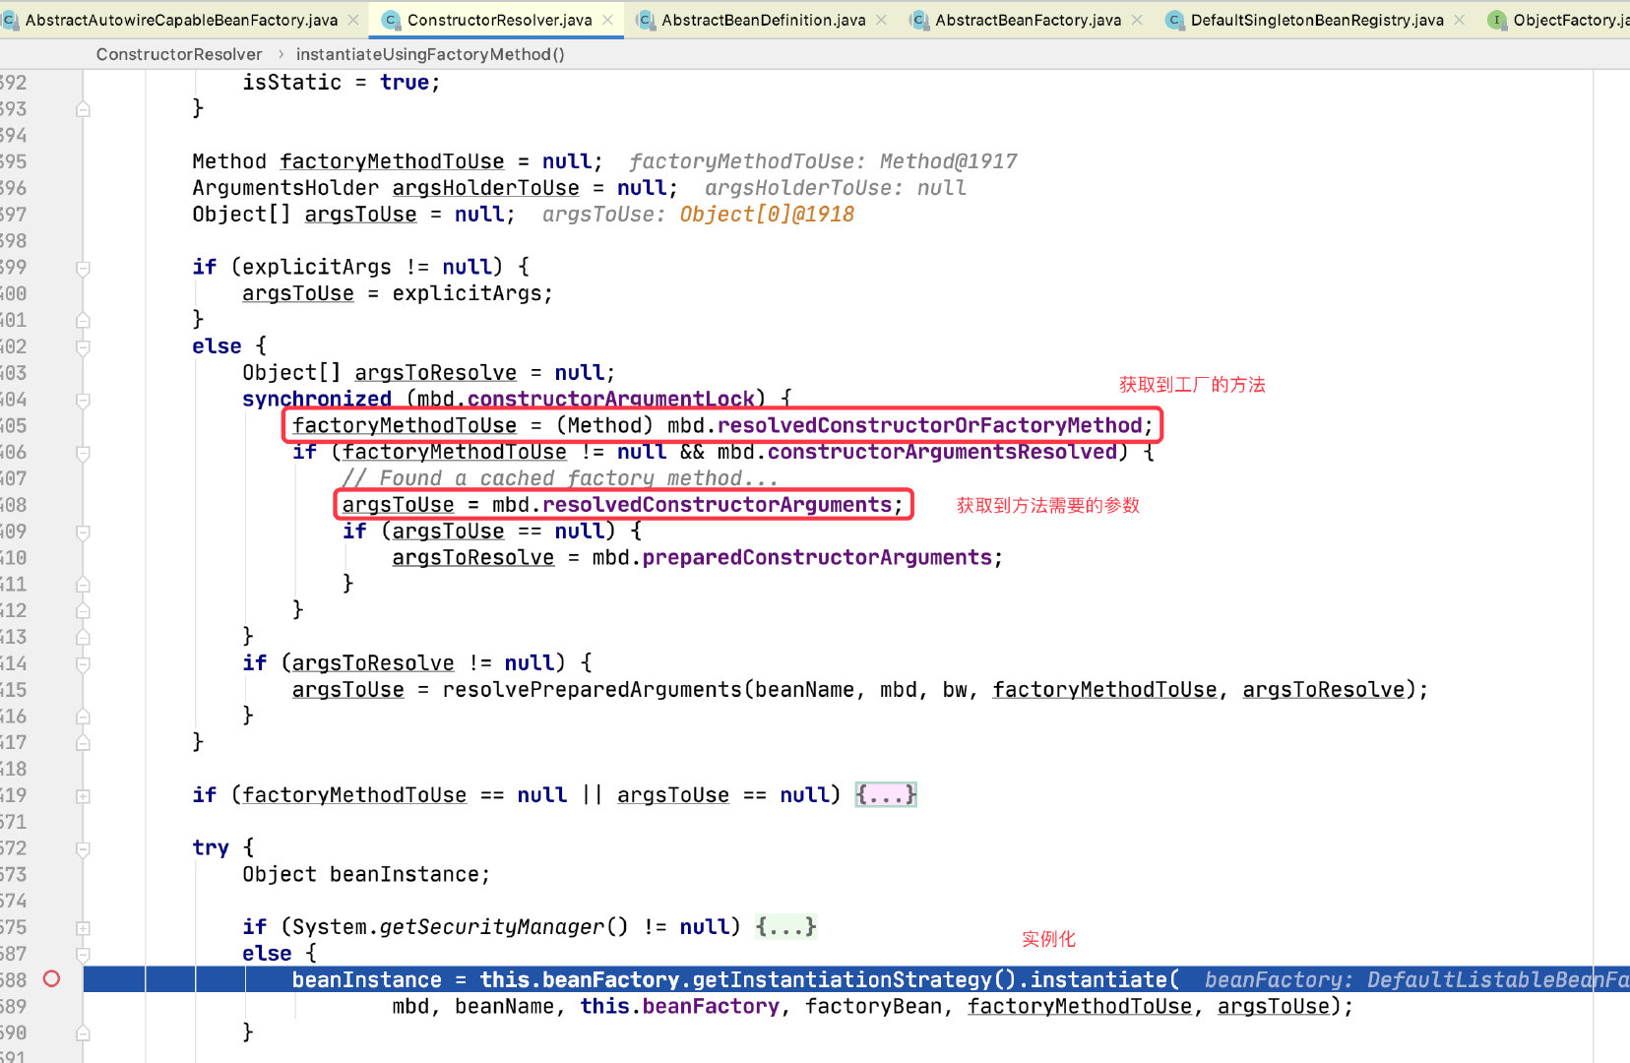The width and height of the screenshot is (1630, 1063).
Task: Click the ConstructorResolver breadcrumb
Action: tap(179, 54)
